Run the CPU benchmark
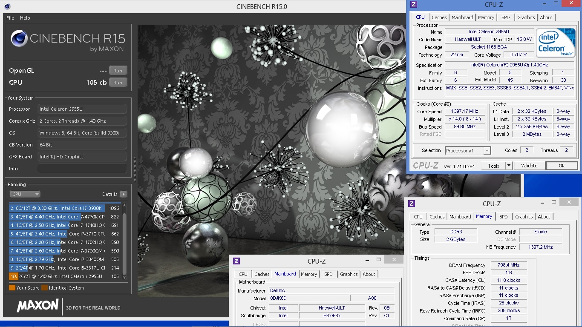The height and width of the screenshot is (327, 582). point(118,83)
